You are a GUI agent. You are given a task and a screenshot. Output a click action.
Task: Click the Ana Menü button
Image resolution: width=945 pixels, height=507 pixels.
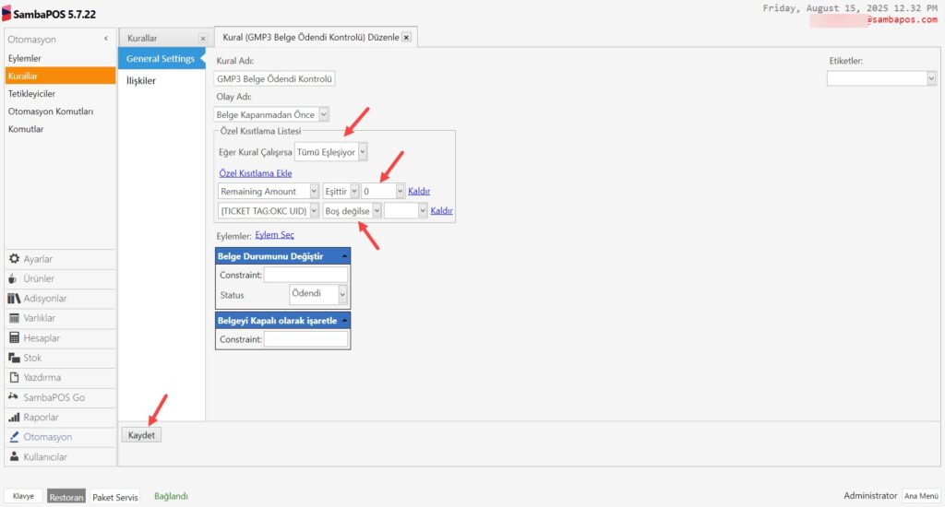tap(921, 496)
